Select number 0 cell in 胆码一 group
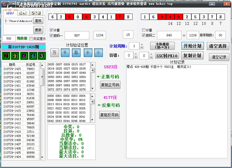 click(x=78, y=17)
